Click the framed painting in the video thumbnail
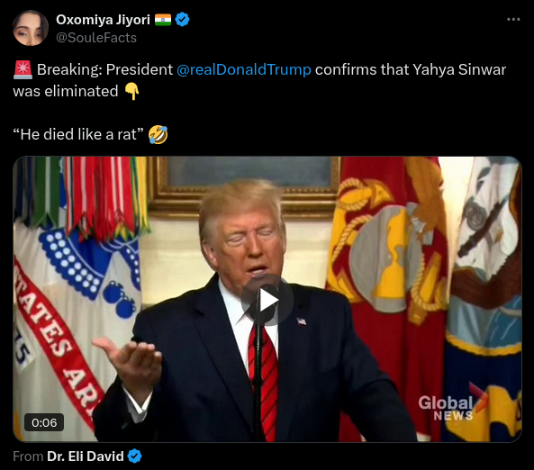 click(244, 184)
